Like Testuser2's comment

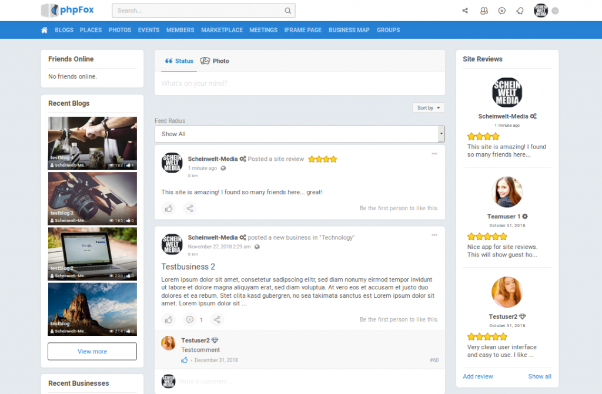185,360
